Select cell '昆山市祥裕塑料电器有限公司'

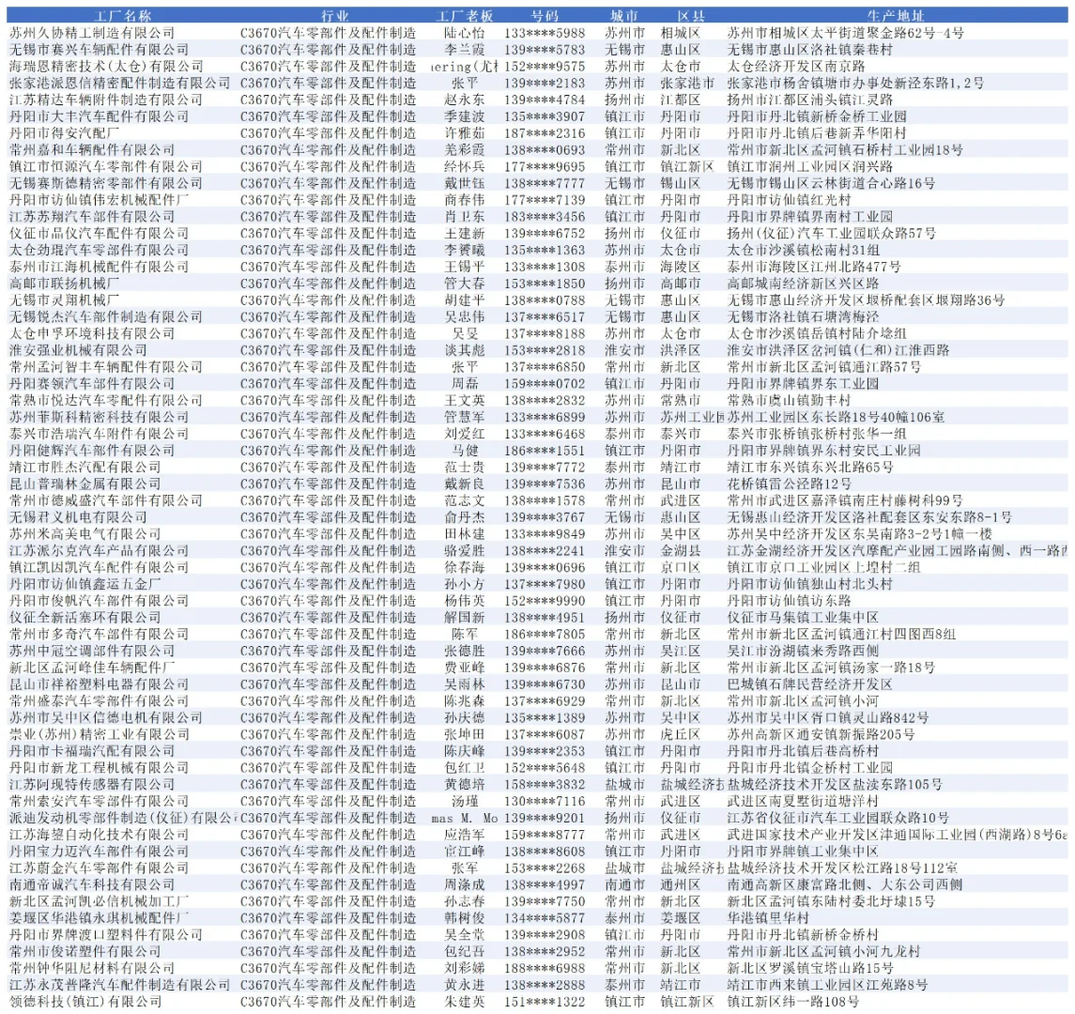(x=99, y=684)
